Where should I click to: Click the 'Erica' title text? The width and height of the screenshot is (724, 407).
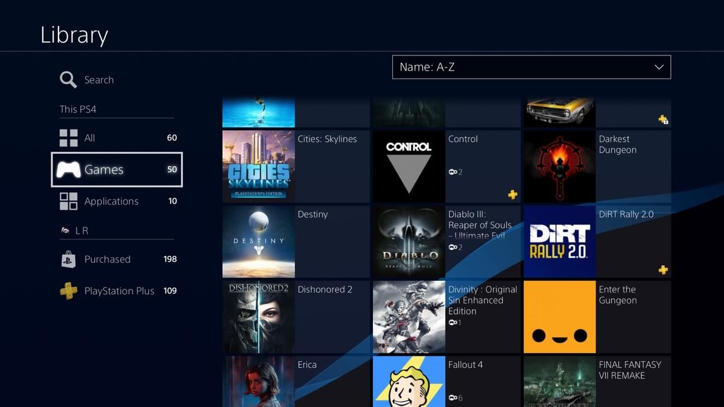click(x=307, y=365)
